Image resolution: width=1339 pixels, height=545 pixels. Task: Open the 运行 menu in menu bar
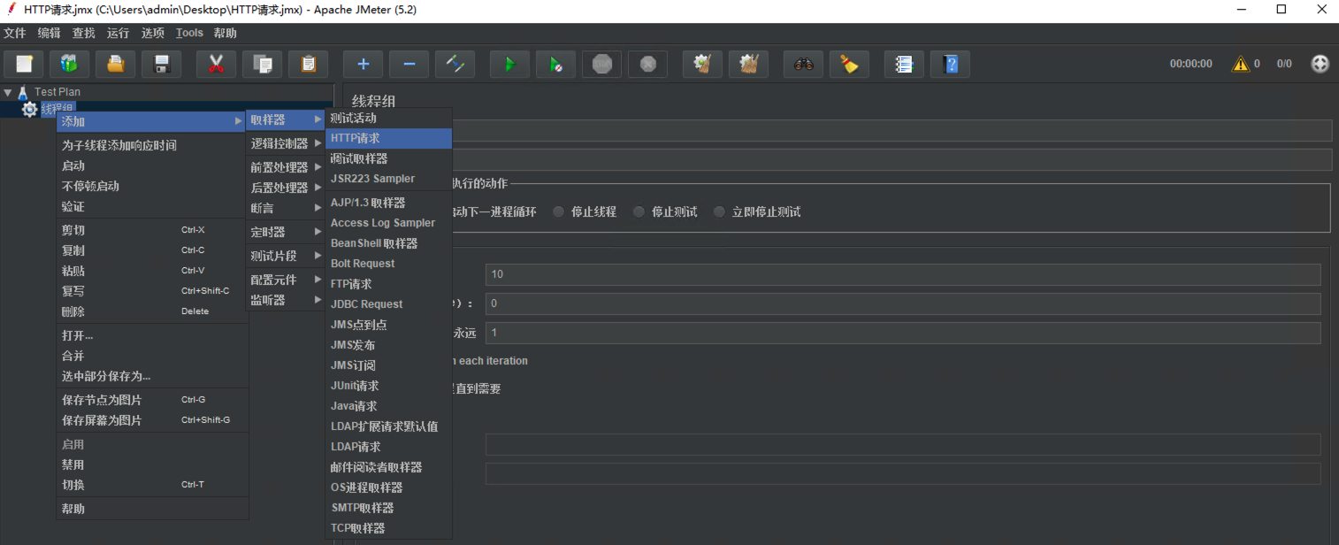pyautogui.click(x=118, y=33)
